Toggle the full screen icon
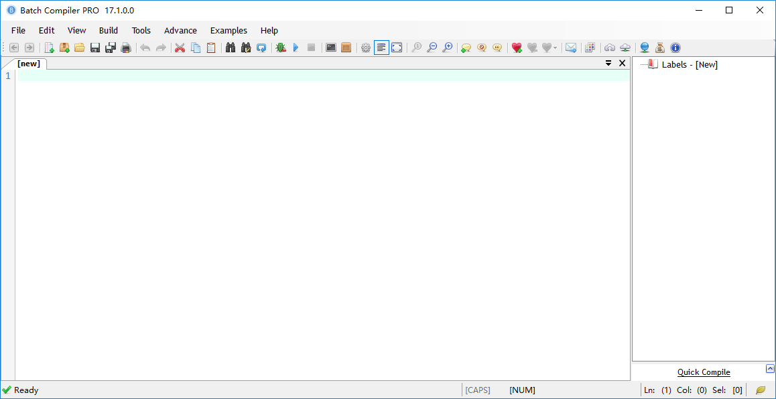 pos(397,48)
